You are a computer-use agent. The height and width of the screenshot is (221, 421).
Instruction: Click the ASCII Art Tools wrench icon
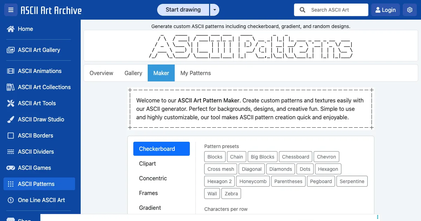tap(11, 103)
